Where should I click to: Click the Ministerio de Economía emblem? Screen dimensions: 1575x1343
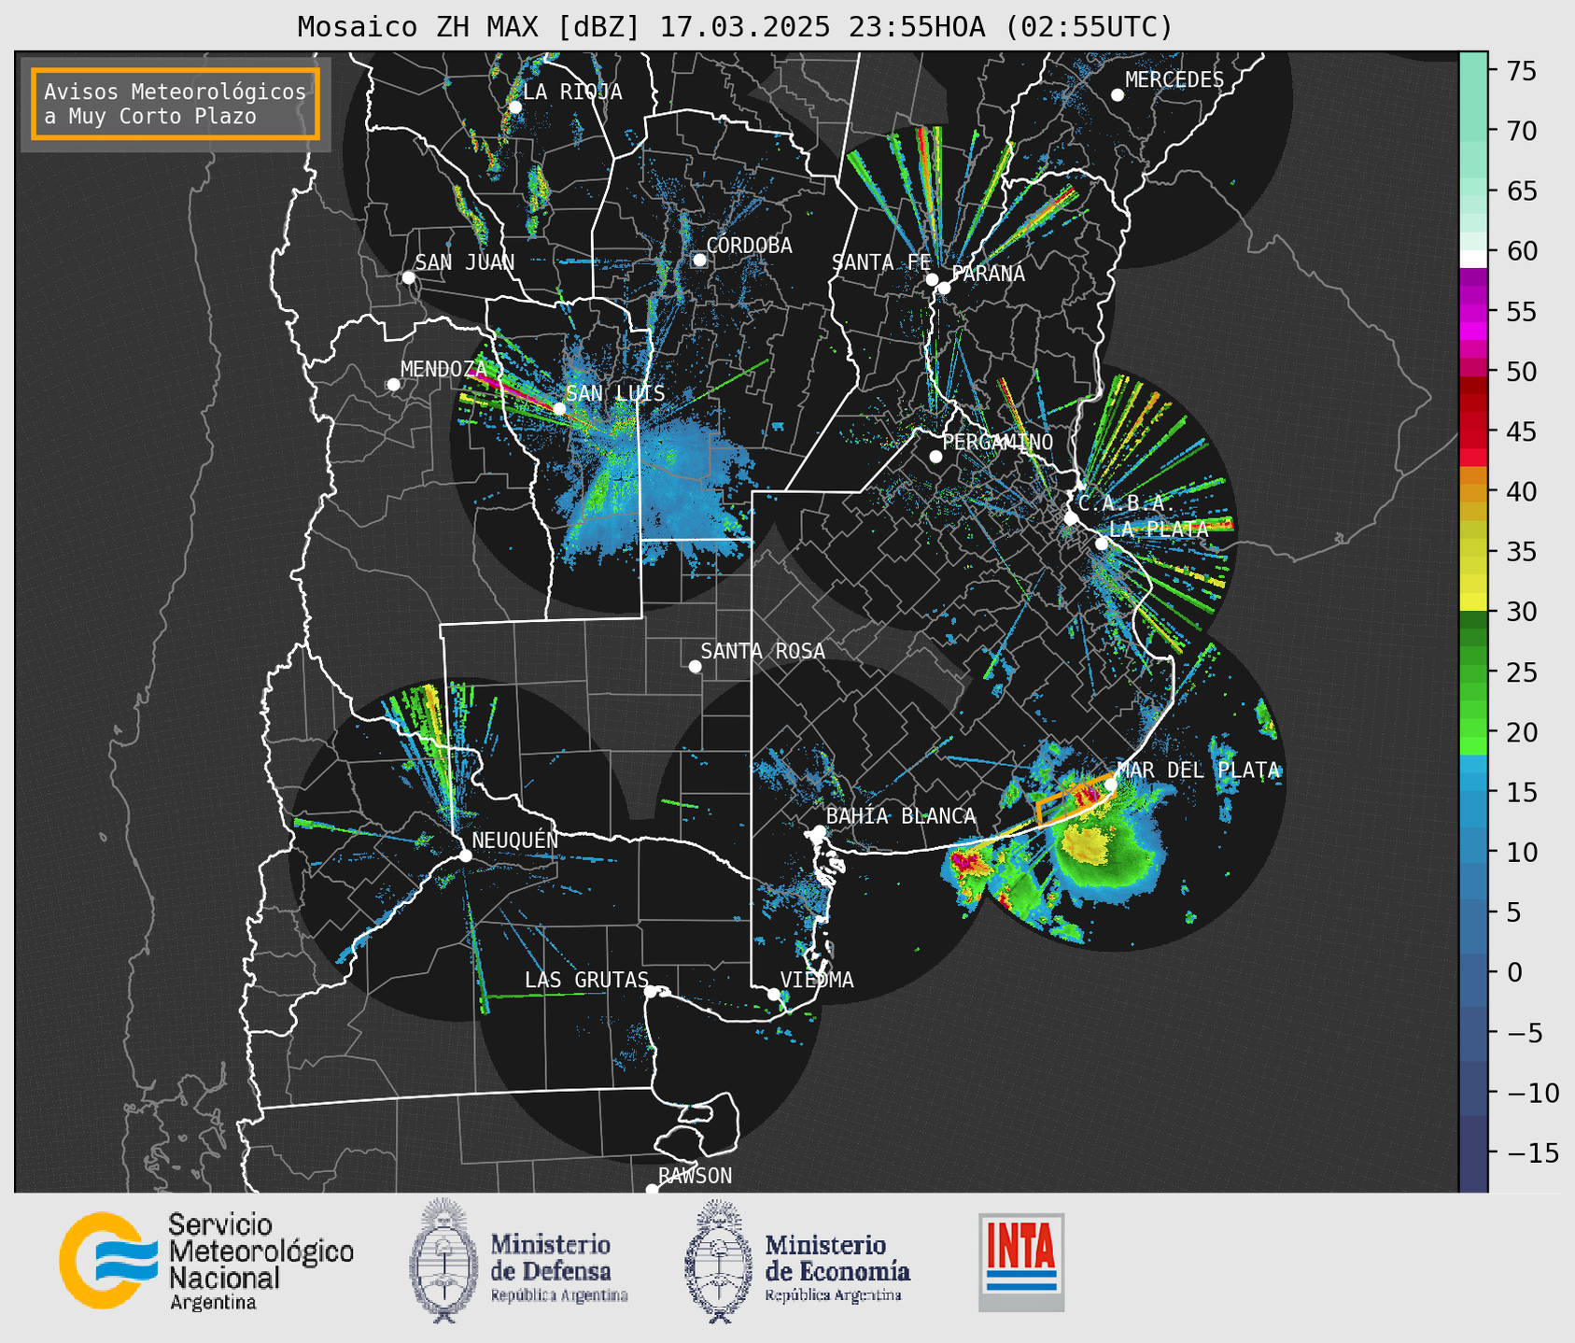tap(718, 1261)
